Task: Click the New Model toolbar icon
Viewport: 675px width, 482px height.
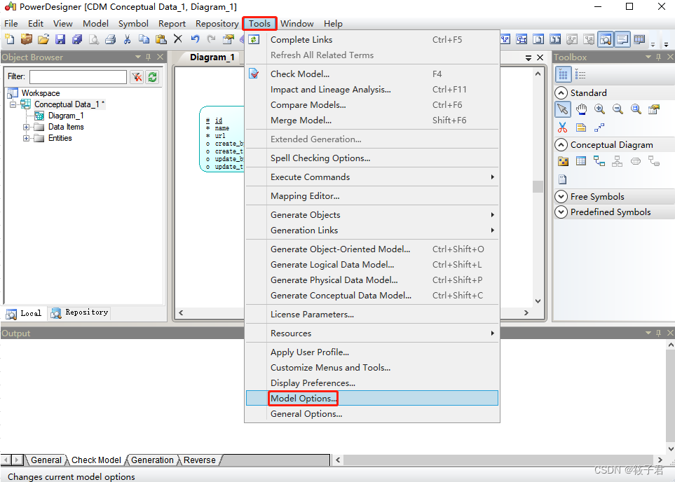Action: [x=10, y=39]
